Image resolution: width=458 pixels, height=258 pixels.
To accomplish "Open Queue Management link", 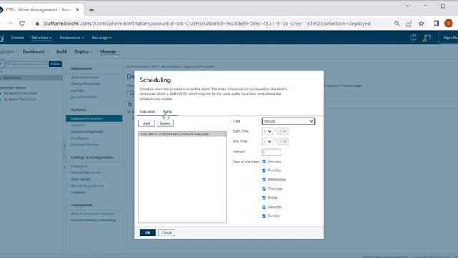I will [87, 132].
